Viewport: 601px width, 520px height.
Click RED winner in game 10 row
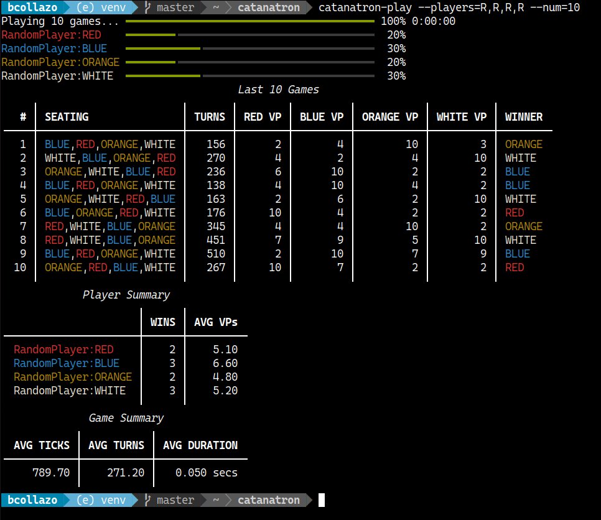pyautogui.click(x=515, y=267)
